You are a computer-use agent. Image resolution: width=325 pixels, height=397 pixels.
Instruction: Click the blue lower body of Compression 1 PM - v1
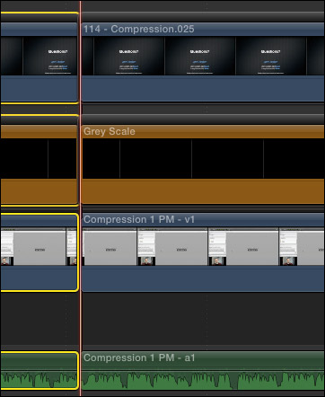(x=203, y=278)
